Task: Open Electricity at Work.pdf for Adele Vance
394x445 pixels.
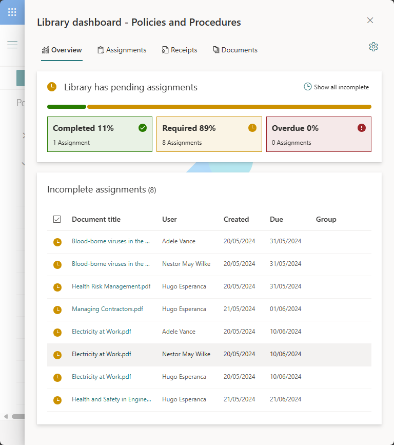Action: pyautogui.click(x=101, y=332)
